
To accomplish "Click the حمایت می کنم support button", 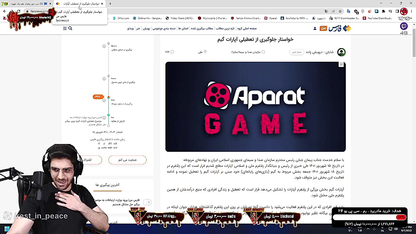I will pyautogui.click(x=127, y=160).
